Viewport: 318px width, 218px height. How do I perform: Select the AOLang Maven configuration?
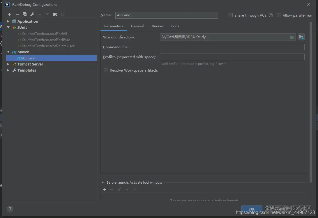(x=51, y=58)
